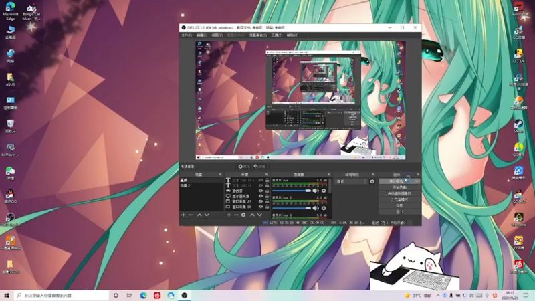Screen dimensions: 535x301
Task: Open OBS Settings from the Controls dock
Action: tap(399, 206)
